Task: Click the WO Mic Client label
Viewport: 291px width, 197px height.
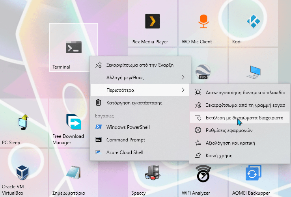Action: (x=197, y=41)
